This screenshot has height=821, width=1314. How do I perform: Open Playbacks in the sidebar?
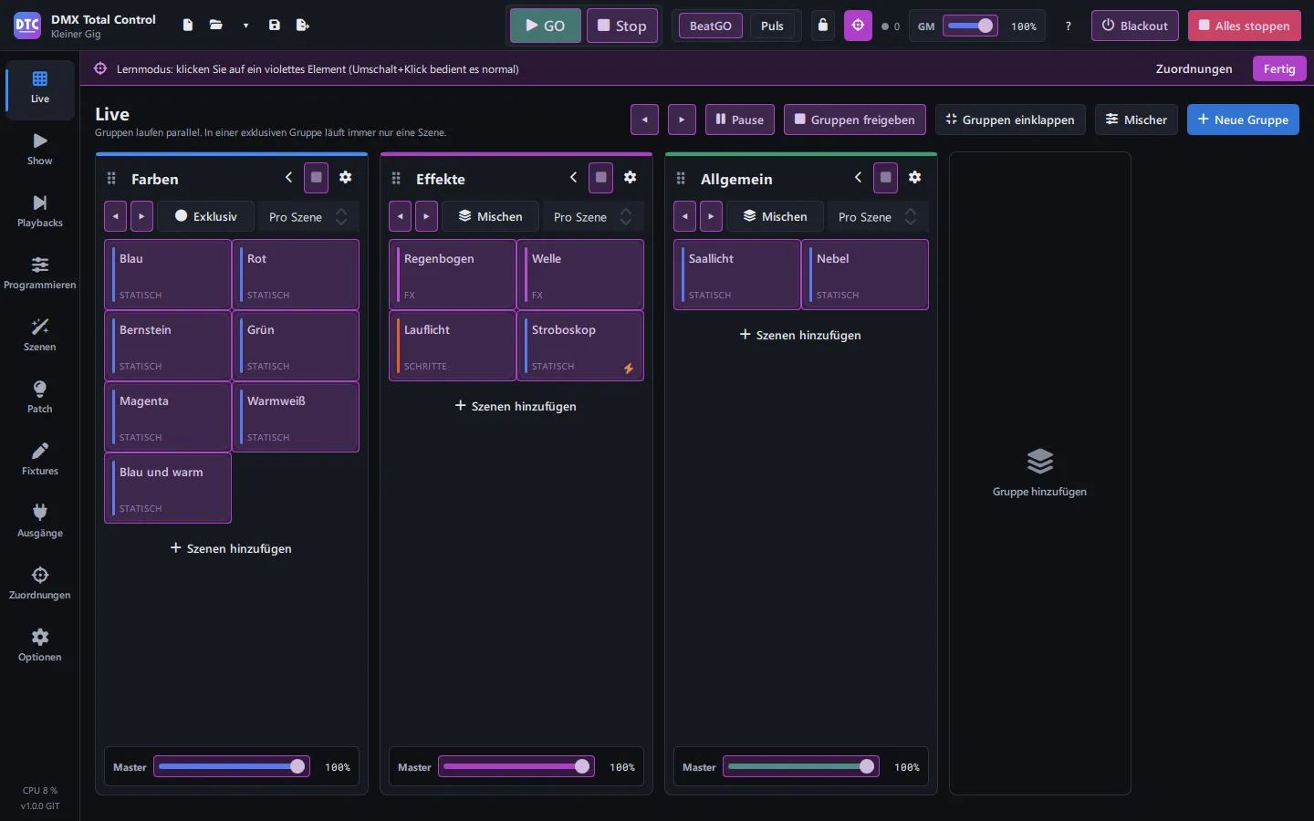coord(40,212)
